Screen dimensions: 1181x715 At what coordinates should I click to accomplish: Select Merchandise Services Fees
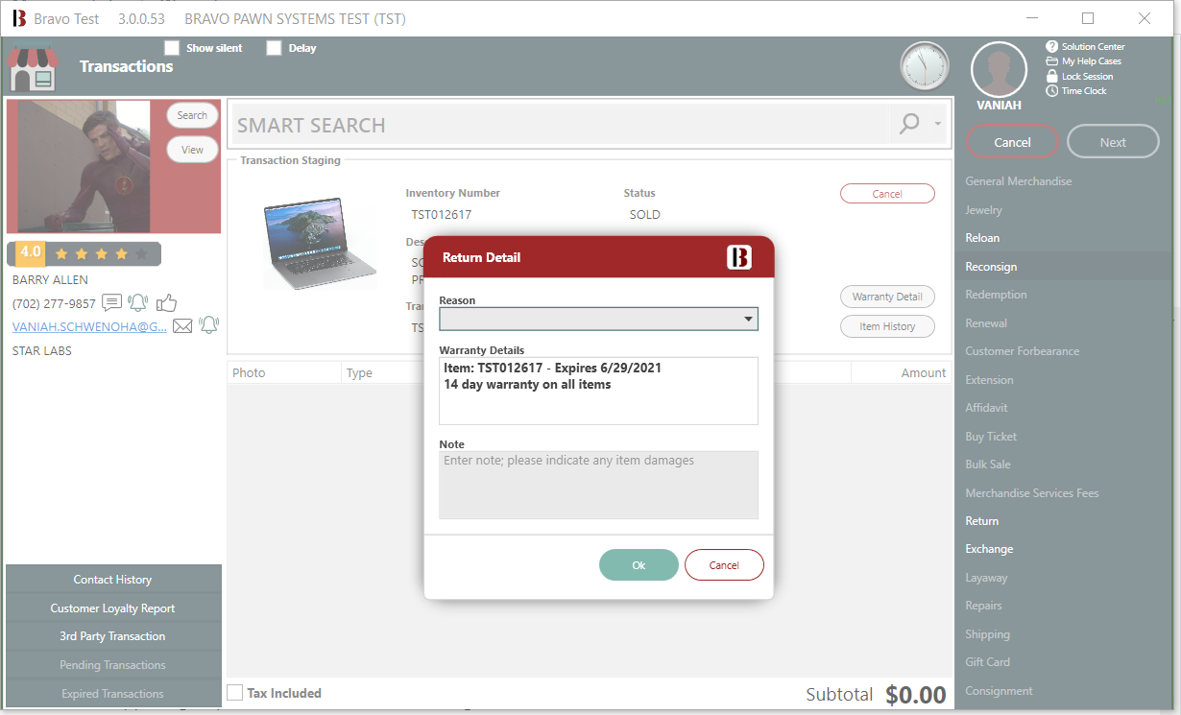pos(1031,493)
